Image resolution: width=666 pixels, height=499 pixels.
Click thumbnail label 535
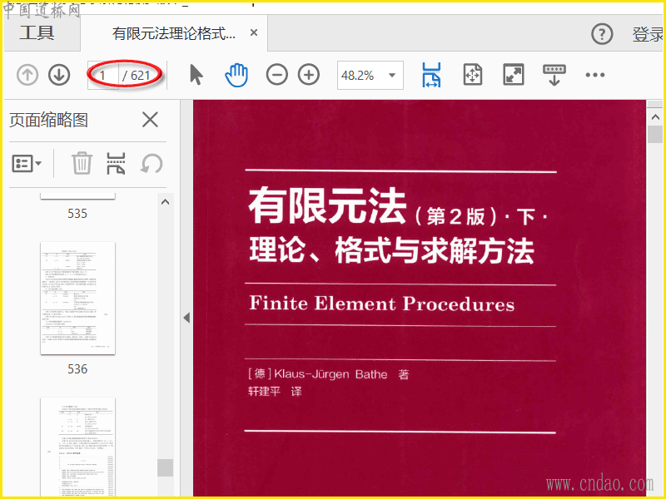(x=77, y=214)
